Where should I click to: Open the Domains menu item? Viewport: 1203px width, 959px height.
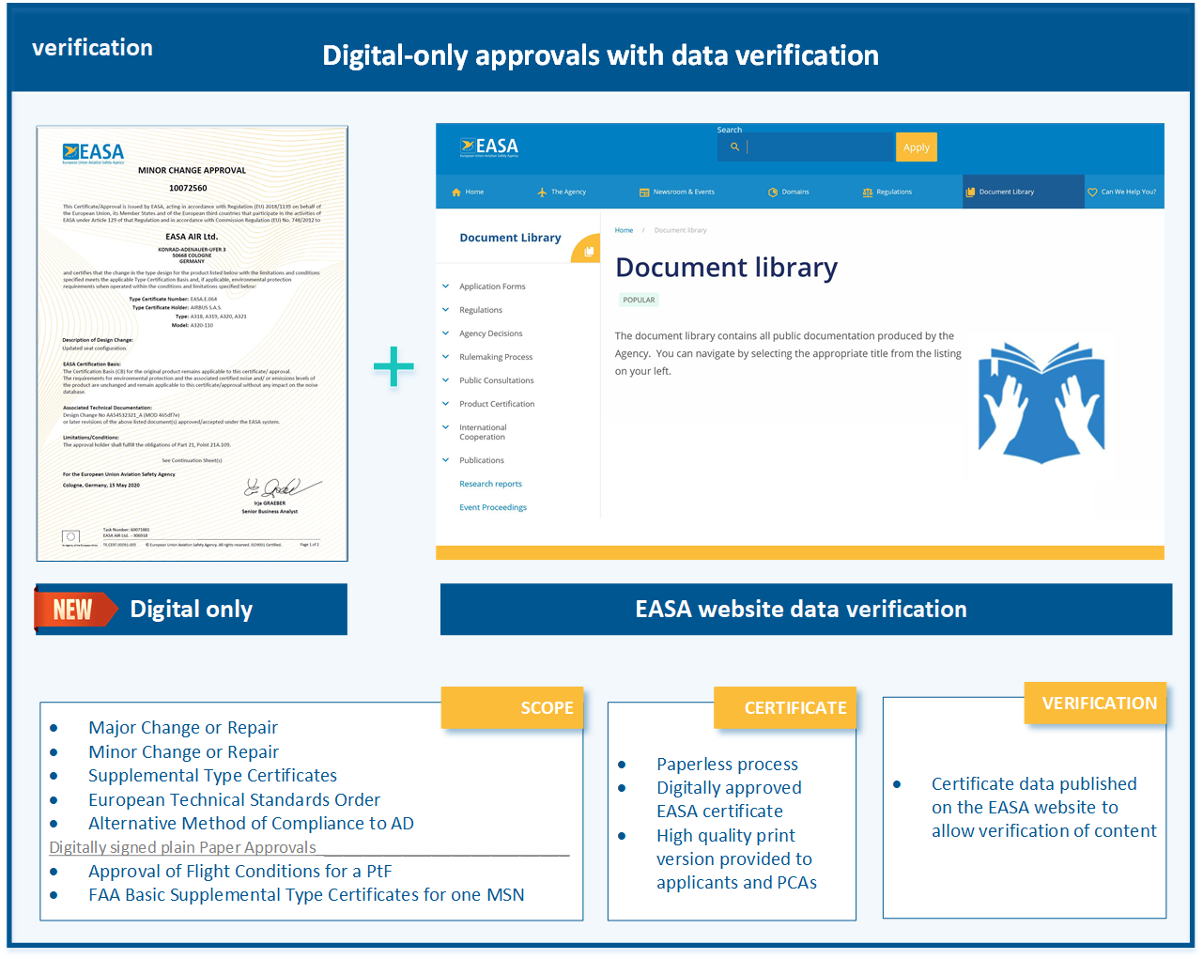[794, 193]
